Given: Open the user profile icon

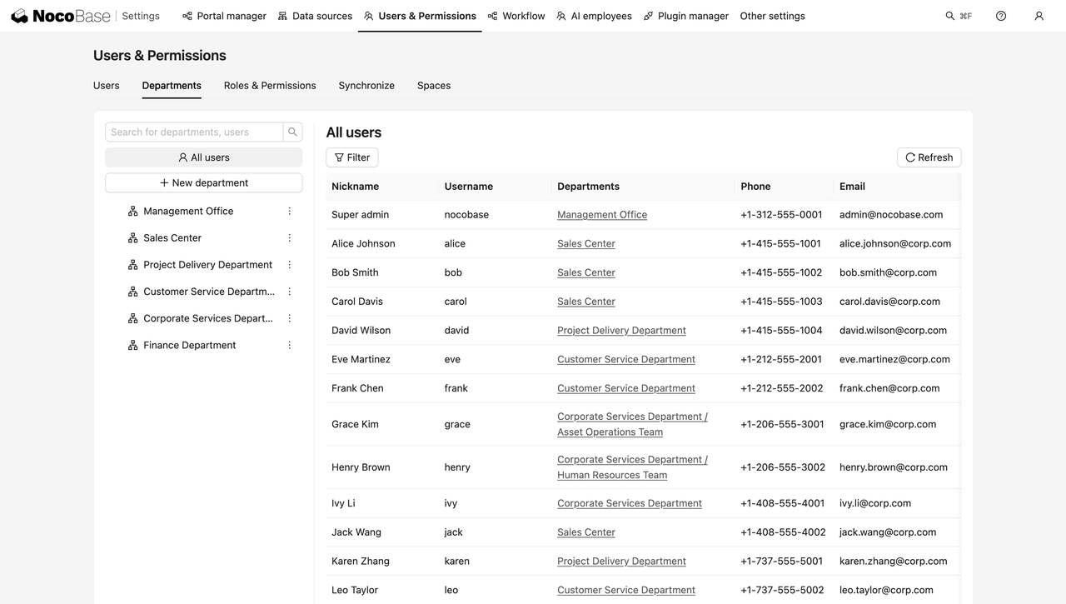Looking at the screenshot, I should (x=1039, y=16).
